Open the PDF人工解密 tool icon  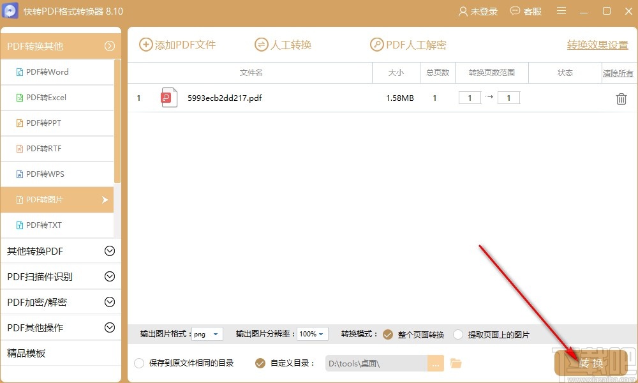[x=376, y=45]
